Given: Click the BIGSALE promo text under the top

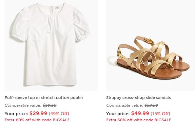Looking at the screenshot, I should click(37, 120).
